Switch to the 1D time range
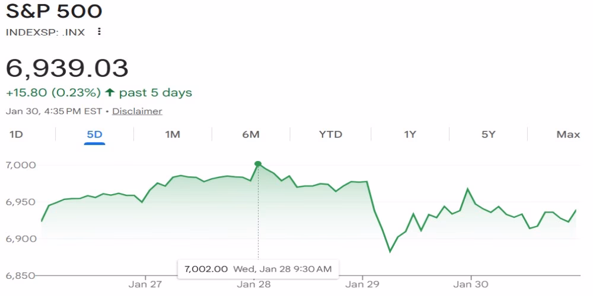This screenshot has width=593, height=296. coord(16,134)
